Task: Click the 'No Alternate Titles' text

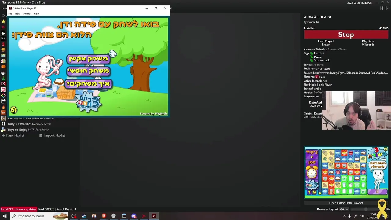Action: click(334, 50)
